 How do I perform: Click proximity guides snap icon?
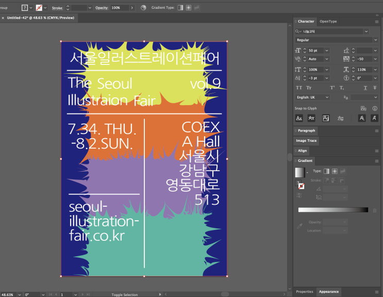coord(340,118)
